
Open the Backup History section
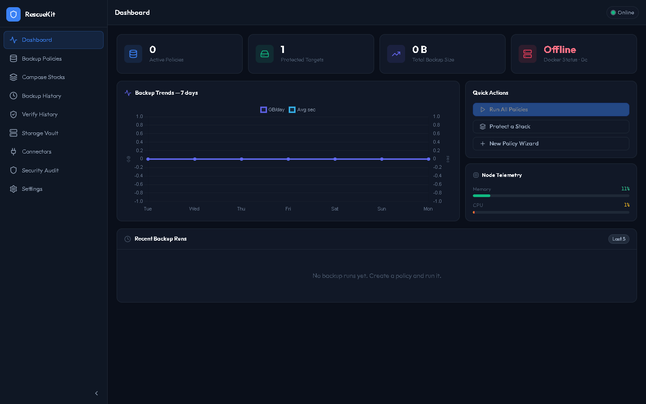click(53, 96)
